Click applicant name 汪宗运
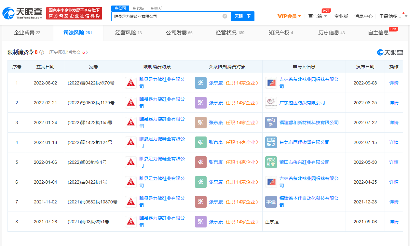 (x=272, y=222)
